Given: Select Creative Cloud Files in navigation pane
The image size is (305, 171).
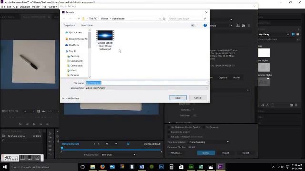Looking at the screenshot, I should point(77,39).
